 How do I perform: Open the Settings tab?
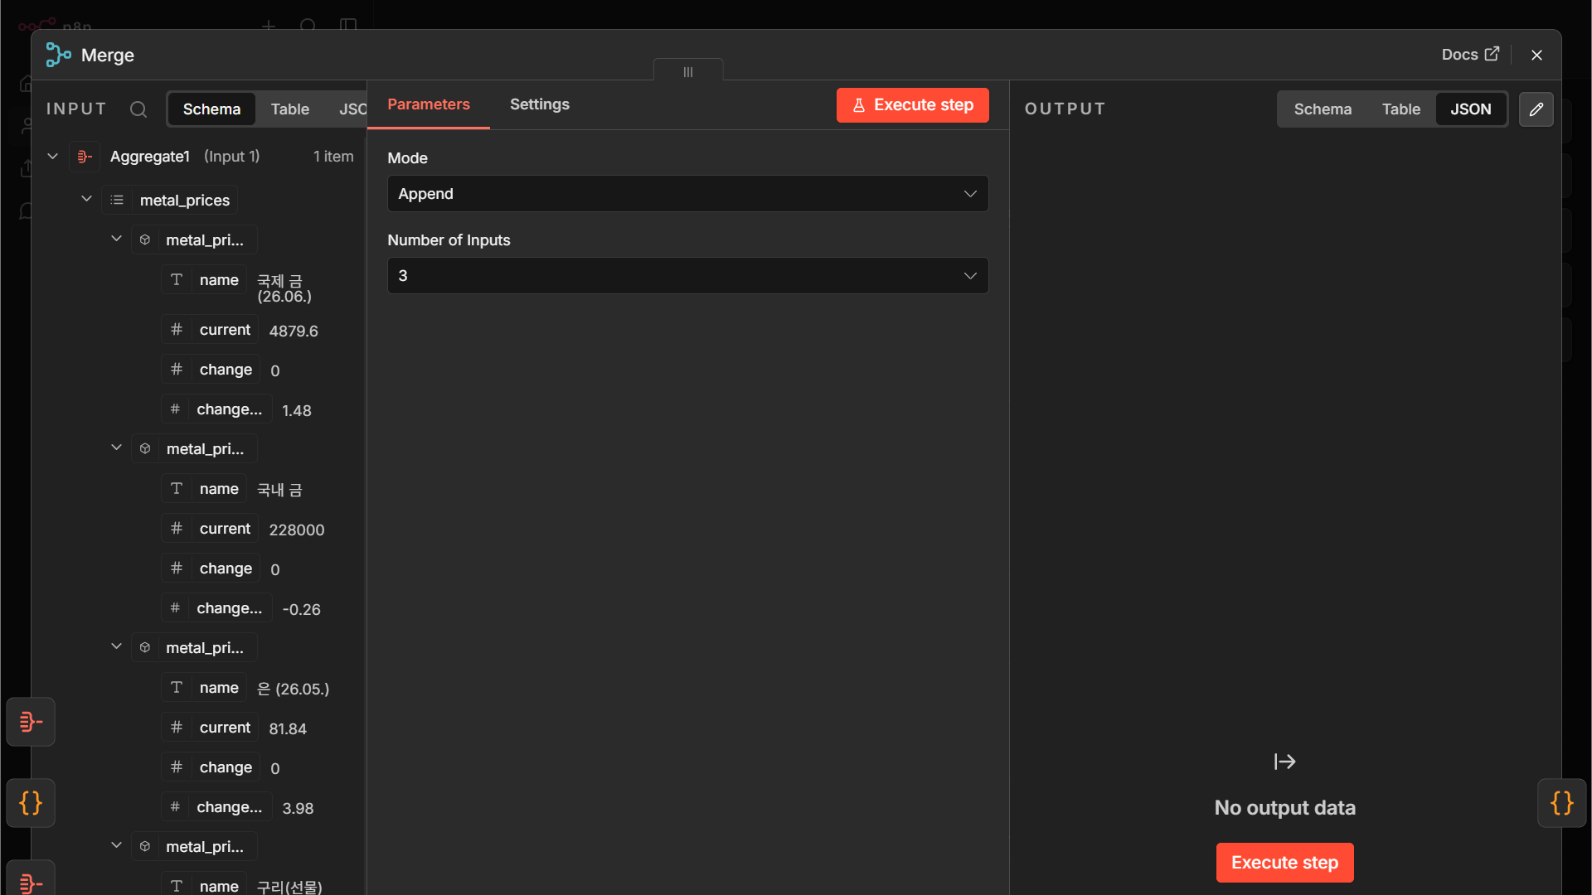539,104
